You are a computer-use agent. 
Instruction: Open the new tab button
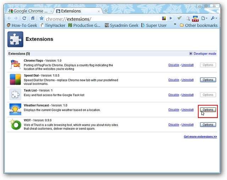(106, 11)
